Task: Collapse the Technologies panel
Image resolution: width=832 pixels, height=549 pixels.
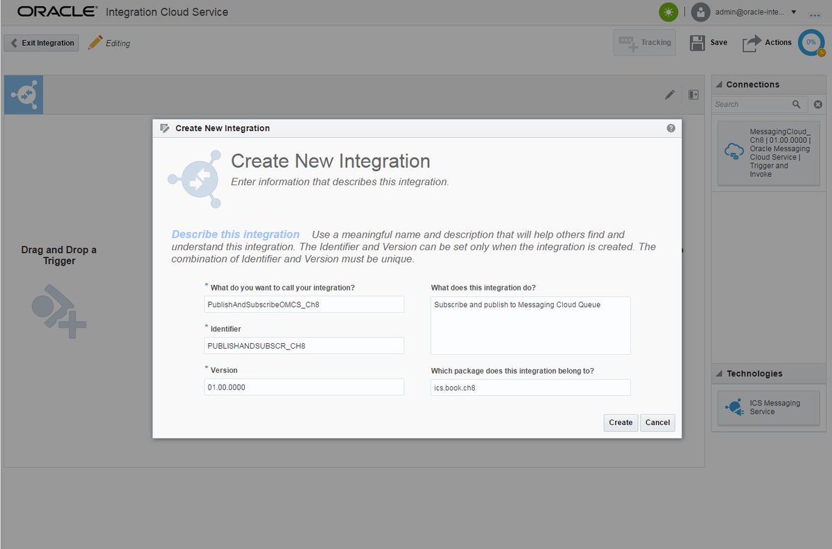Action: point(719,374)
